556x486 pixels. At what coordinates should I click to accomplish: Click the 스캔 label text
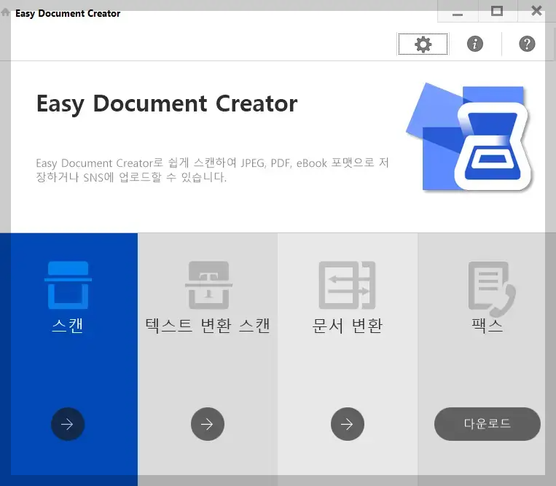point(67,326)
